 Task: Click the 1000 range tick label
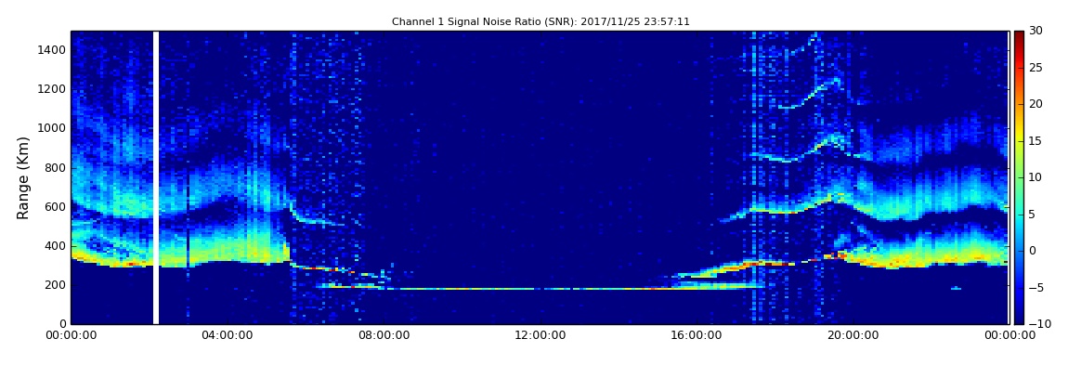point(52,128)
